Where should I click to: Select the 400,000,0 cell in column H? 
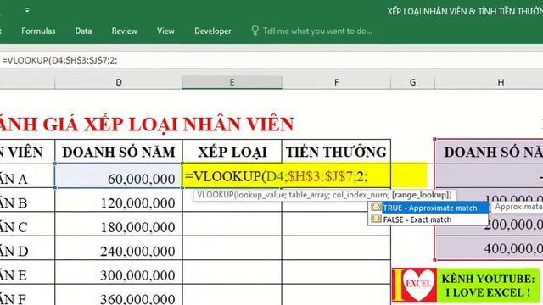coord(489,248)
